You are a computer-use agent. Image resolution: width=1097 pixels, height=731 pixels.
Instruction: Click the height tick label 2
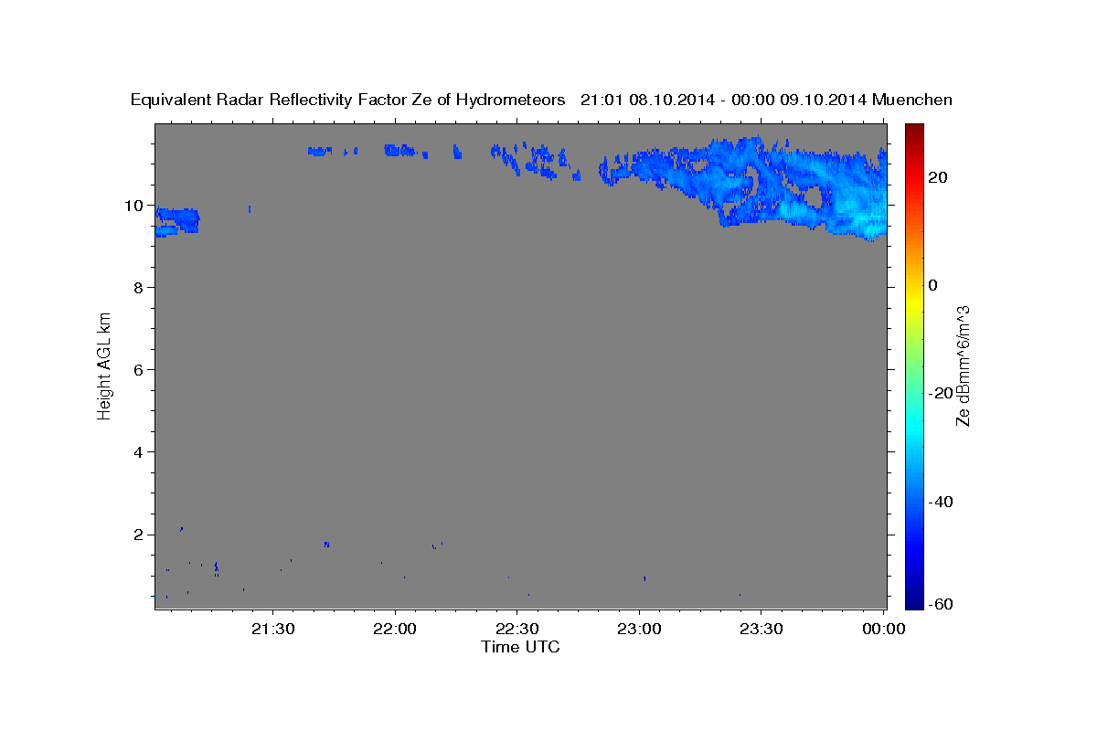point(139,535)
